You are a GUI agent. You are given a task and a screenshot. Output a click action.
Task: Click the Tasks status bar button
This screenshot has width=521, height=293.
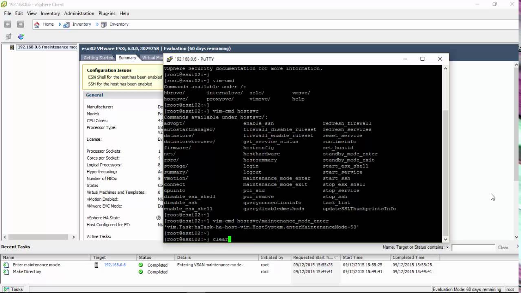[x=13, y=289]
